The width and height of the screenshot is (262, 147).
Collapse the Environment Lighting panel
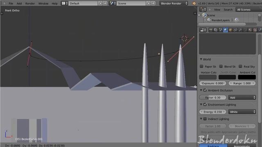click(x=201, y=105)
